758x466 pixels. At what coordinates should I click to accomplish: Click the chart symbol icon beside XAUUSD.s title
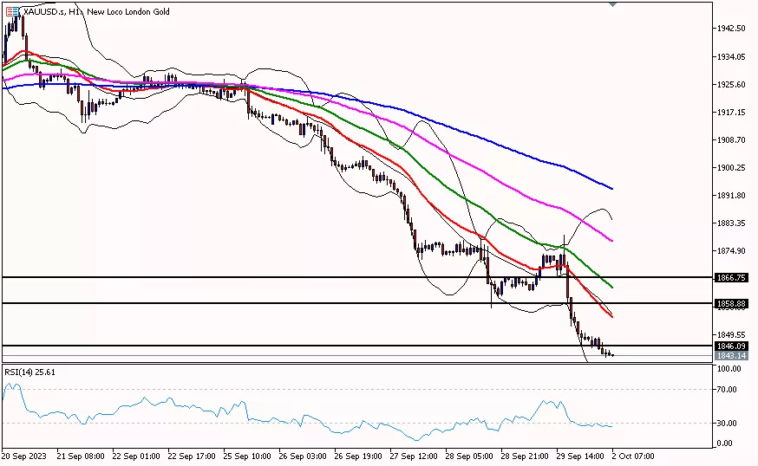click(x=12, y=11)
